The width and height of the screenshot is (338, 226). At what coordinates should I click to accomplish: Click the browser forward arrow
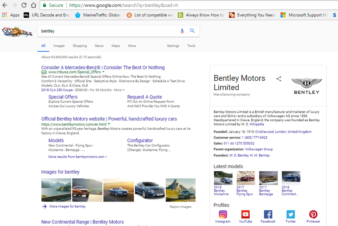pyautogui.click(x=14, y=5)
